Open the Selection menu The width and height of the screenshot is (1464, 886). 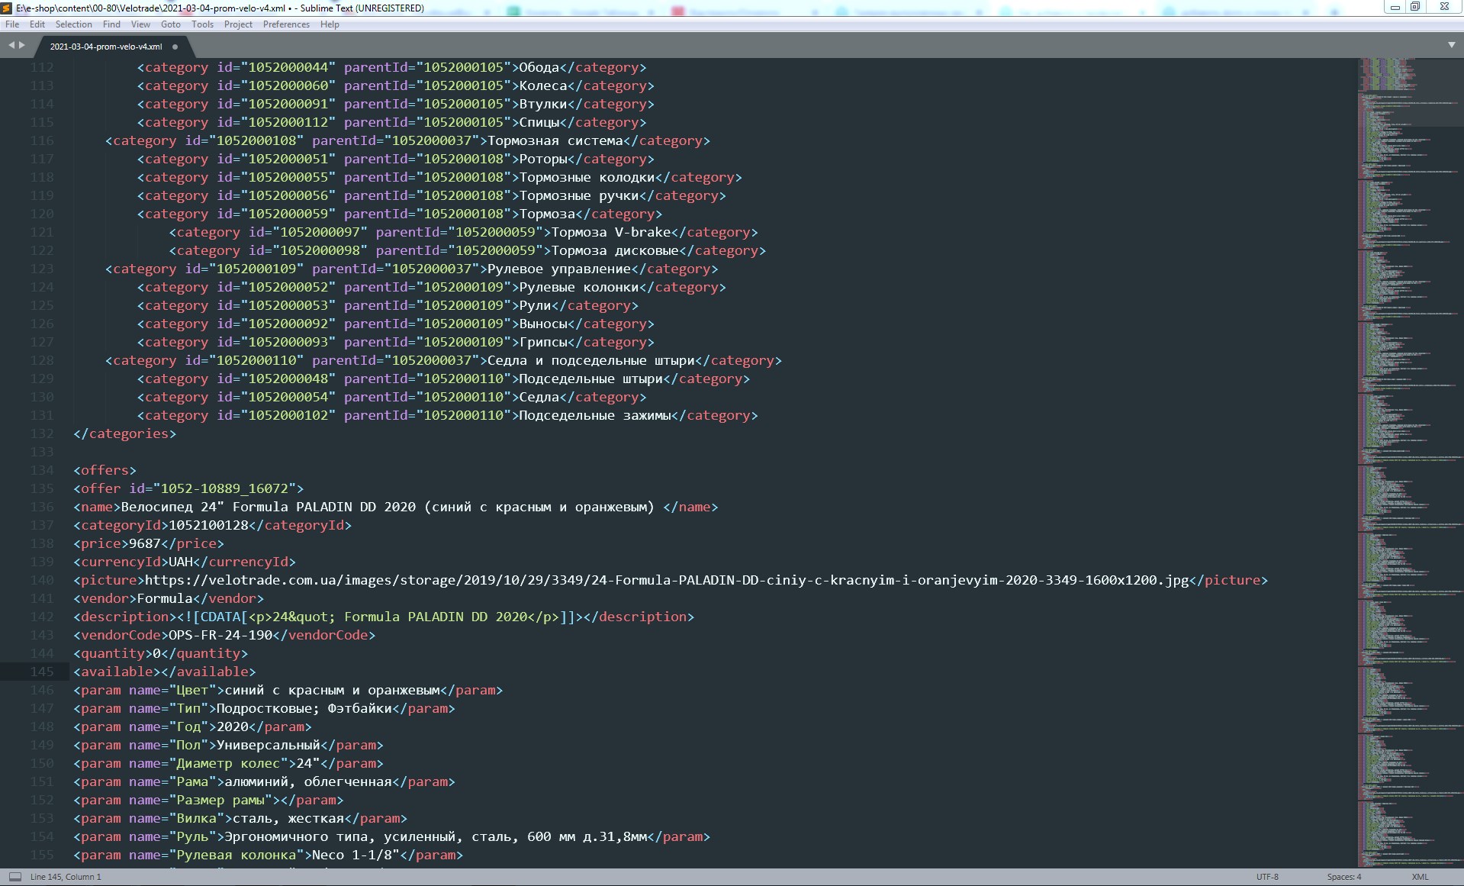click(x=73, y=24)
